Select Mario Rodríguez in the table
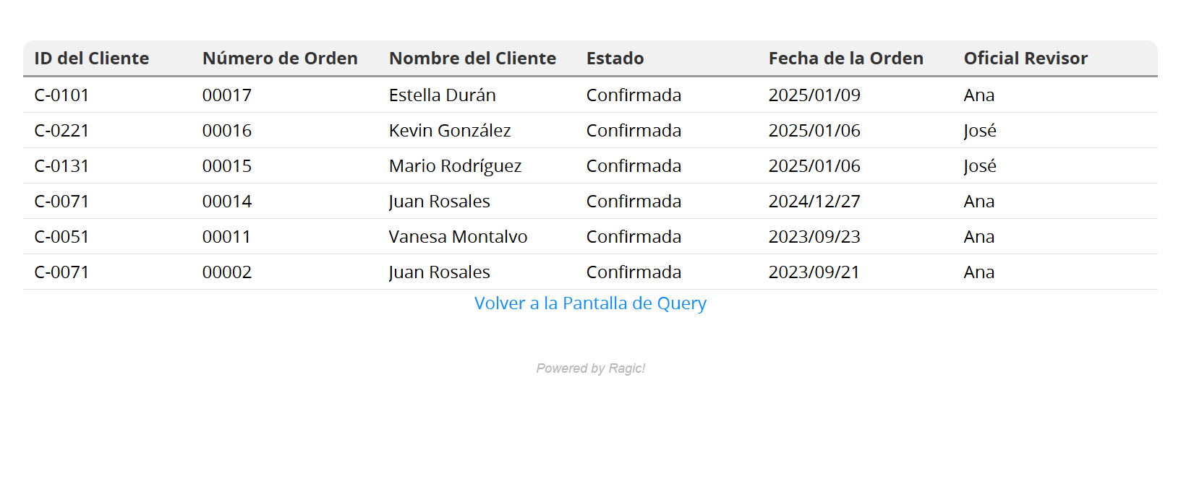 (x=455, y=166)
